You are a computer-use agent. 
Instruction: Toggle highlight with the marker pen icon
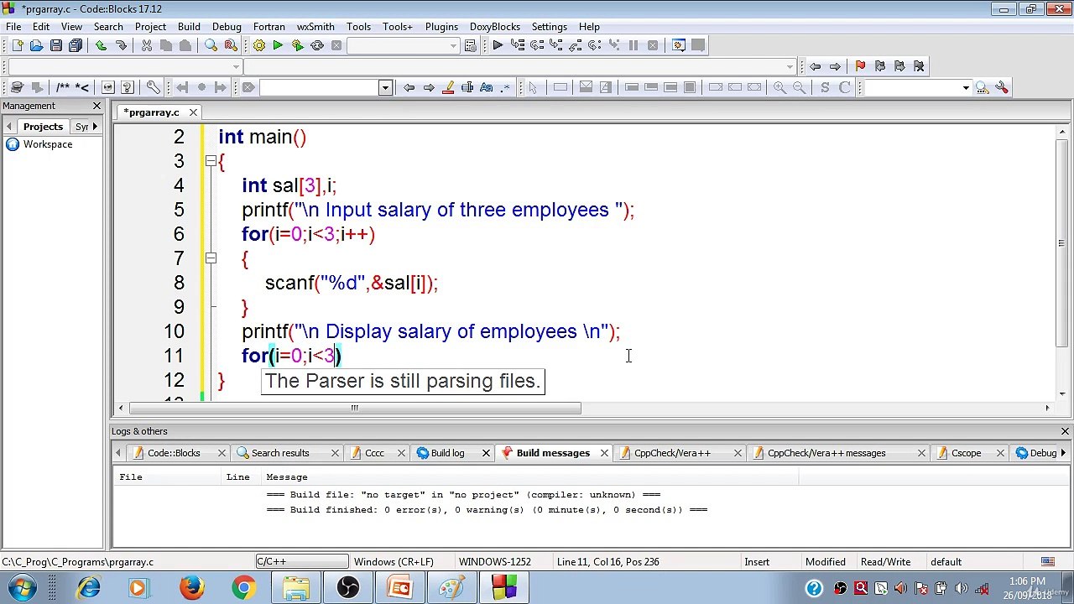pyautogui.click(x=447, y=87)
